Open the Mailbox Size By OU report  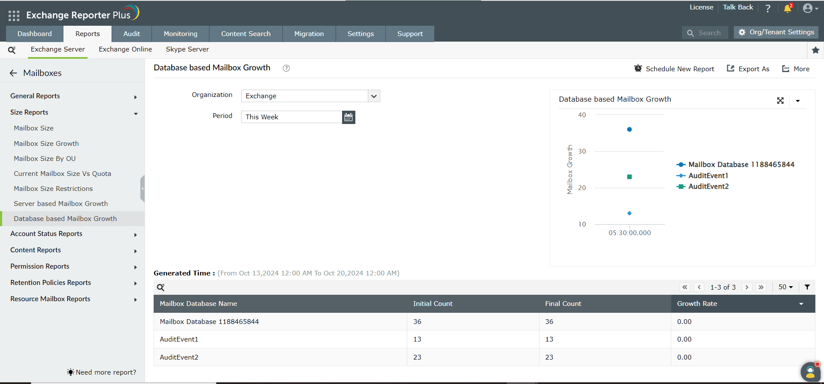pyautogui.click(x=45, y=159)
